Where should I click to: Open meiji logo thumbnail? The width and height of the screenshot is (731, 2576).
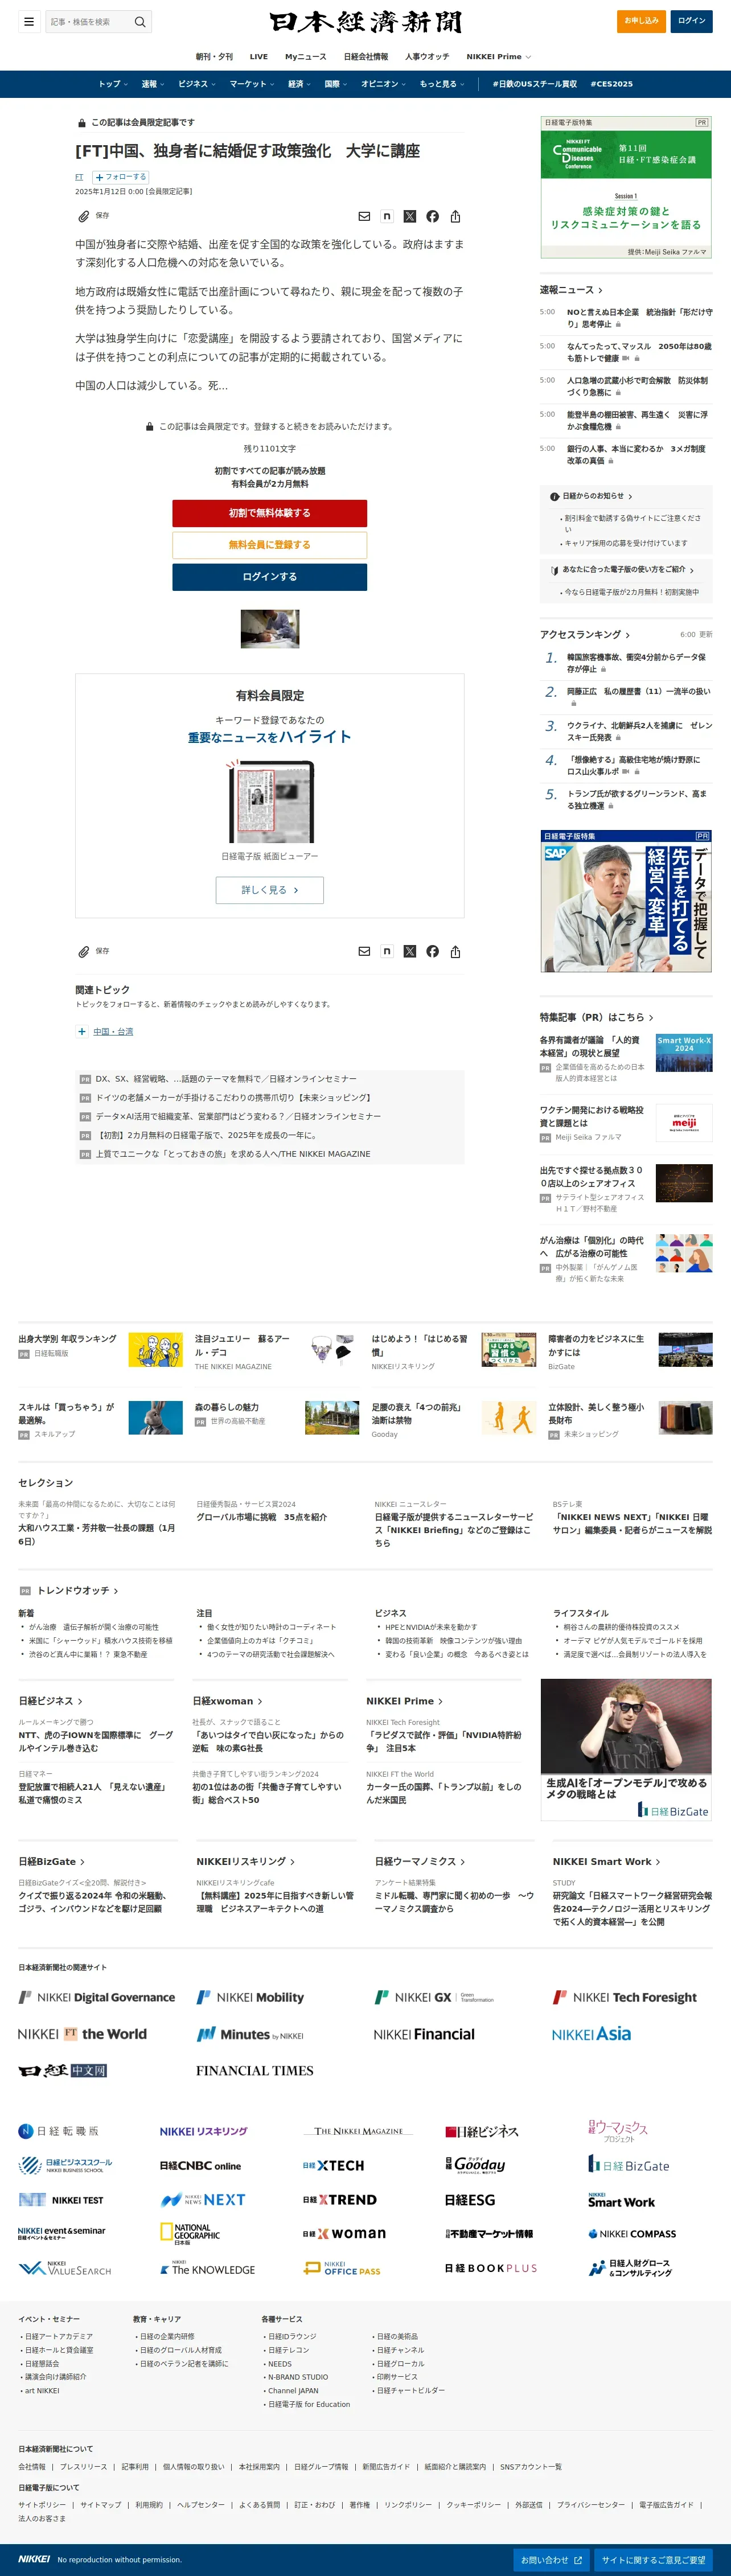pos(684,1123)
